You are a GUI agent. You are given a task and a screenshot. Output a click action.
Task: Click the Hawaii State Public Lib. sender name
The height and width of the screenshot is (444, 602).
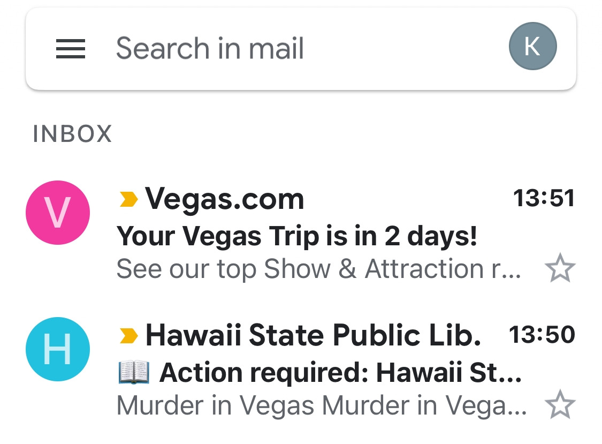[313, 335]
